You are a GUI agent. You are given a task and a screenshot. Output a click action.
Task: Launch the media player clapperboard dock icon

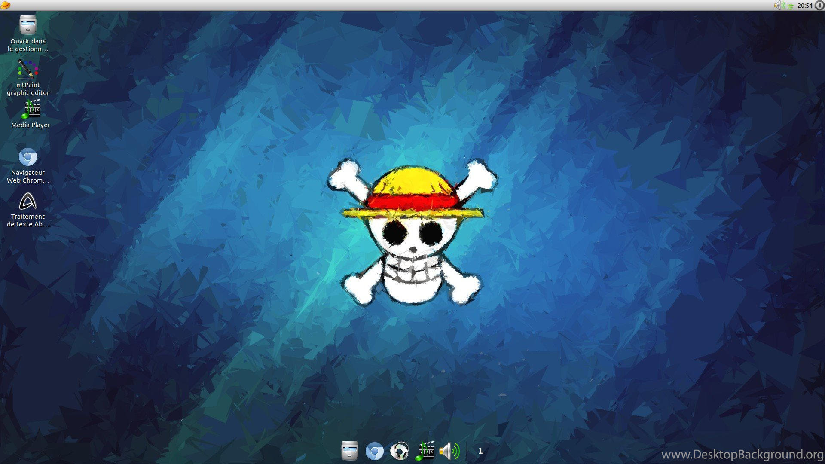[x=425, y=451]
